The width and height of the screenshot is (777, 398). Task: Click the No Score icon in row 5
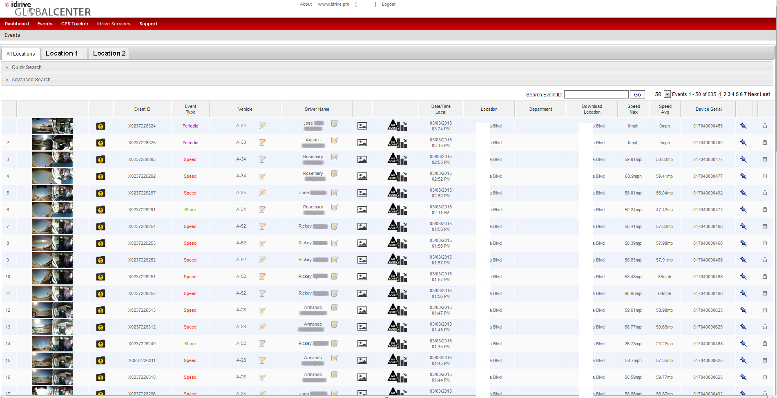[393, 192]
